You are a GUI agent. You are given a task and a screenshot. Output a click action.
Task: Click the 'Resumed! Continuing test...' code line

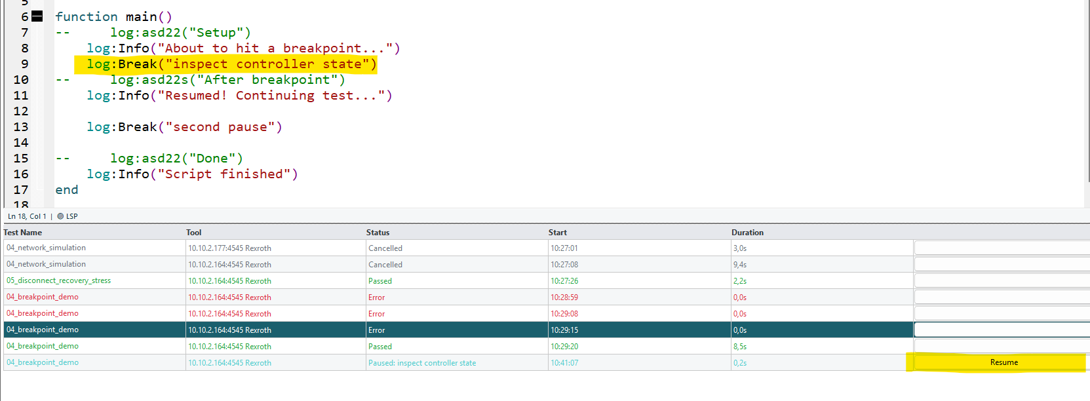[239, 95]
